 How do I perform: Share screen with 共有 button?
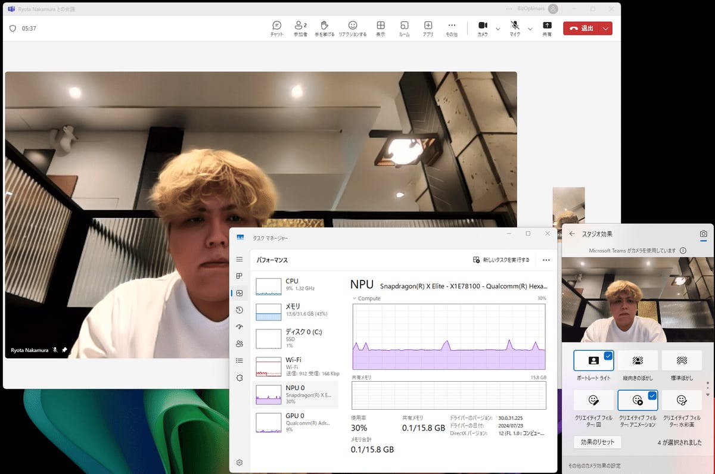547,29
